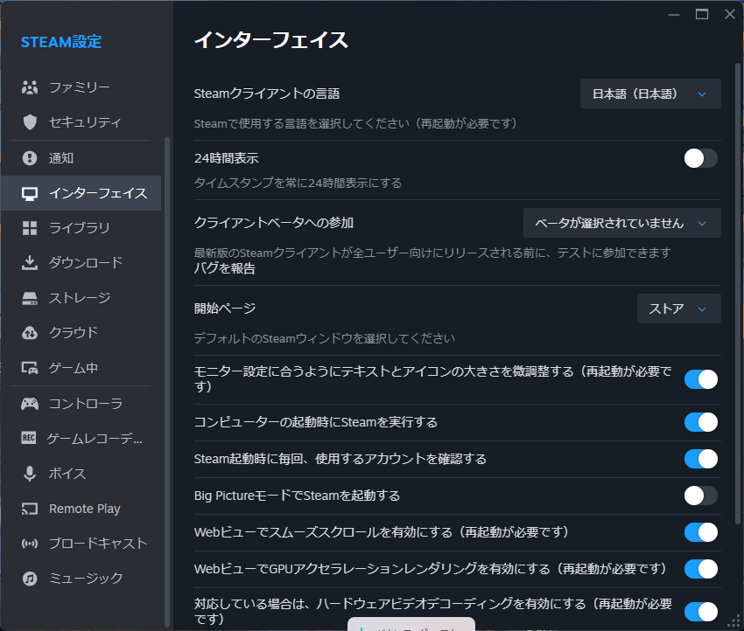Open ミュージック settings

[x=81, y=579]
